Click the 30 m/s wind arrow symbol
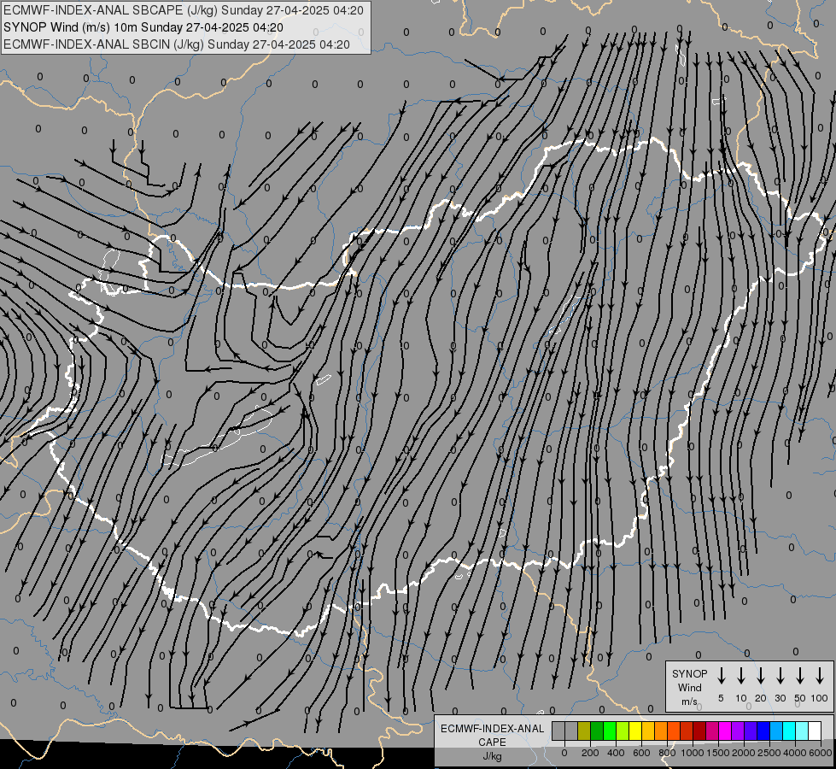836x769 pixels. tap(780, 676)
